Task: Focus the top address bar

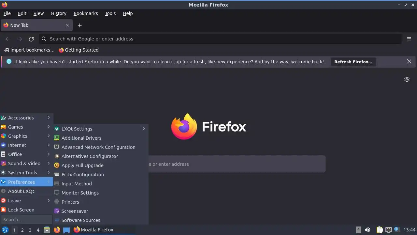Action: pos(220,39)
